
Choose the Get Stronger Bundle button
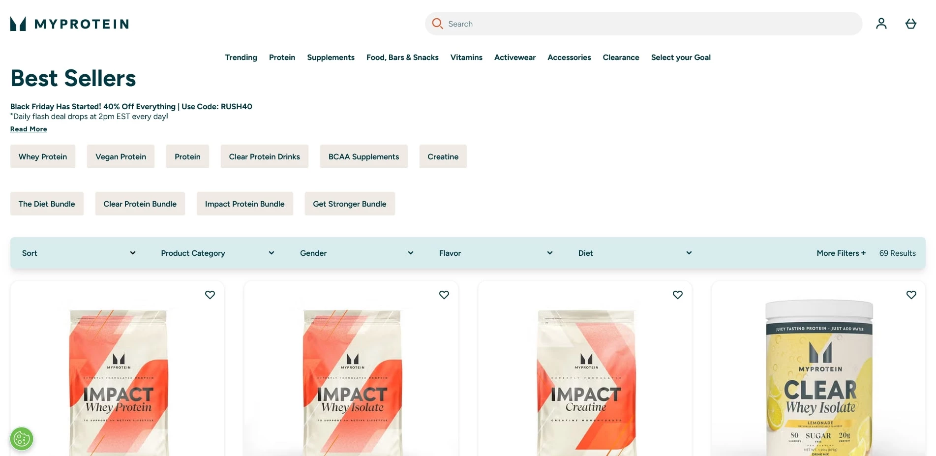click(x=349, y=204)
